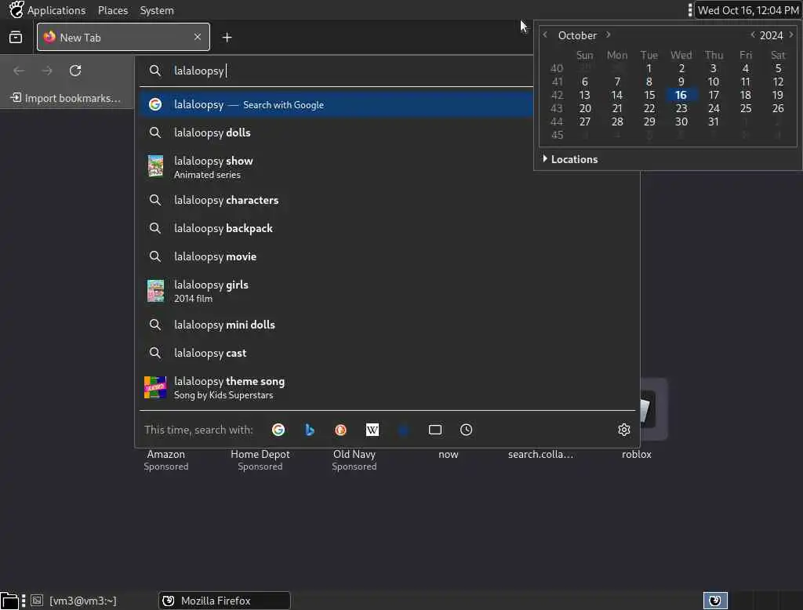
Task: Switch to the [vm3@vm3:~] terminal window
Action: click(76, 601)
